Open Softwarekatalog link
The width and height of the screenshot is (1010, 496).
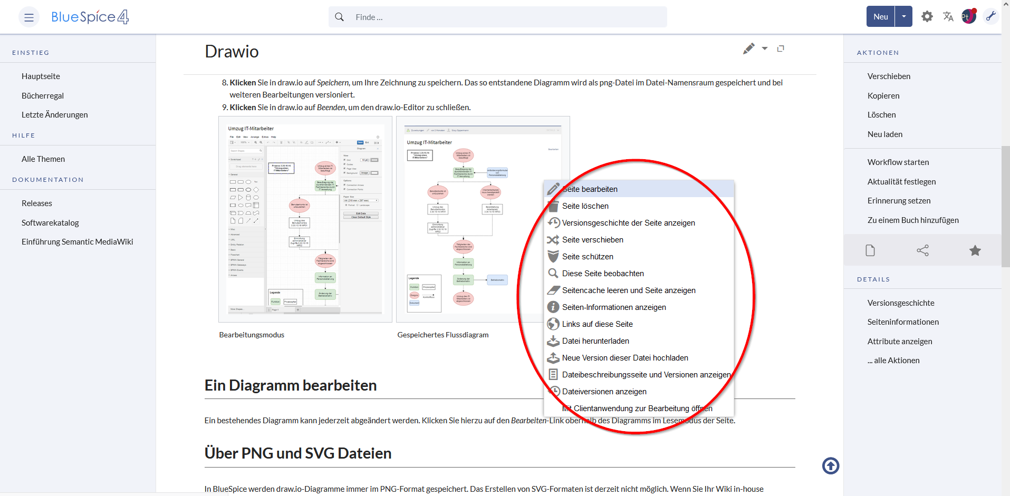pos(50,223)
